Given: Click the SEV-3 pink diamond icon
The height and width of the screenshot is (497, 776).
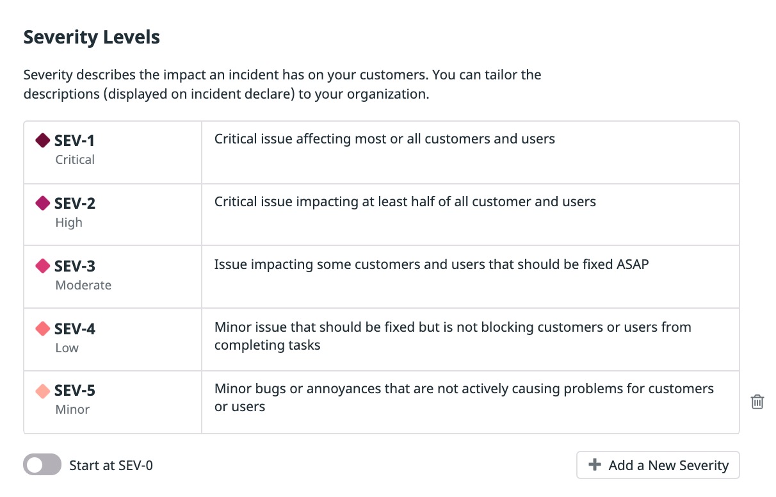Looking at the screenshot, I should pyautogui.click(x=43, y=266).
